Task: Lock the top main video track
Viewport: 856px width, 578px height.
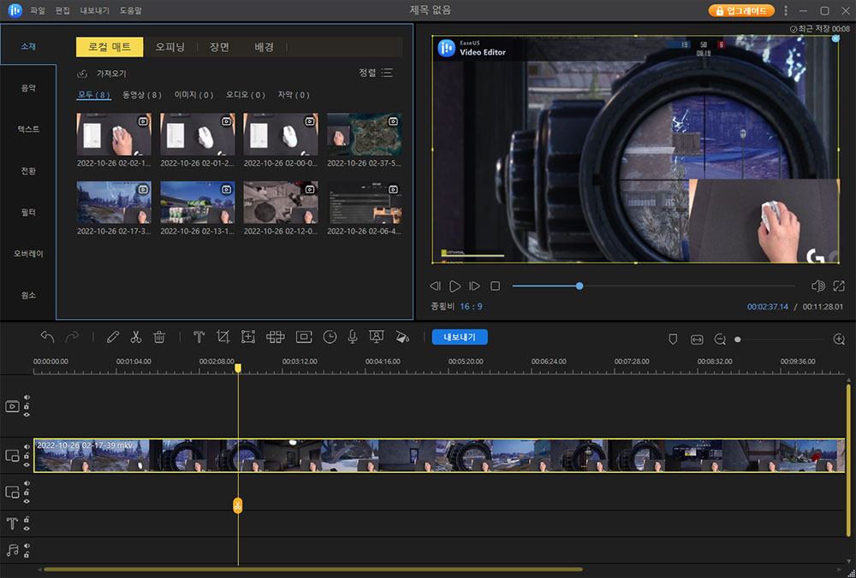Action: [27, 406]
